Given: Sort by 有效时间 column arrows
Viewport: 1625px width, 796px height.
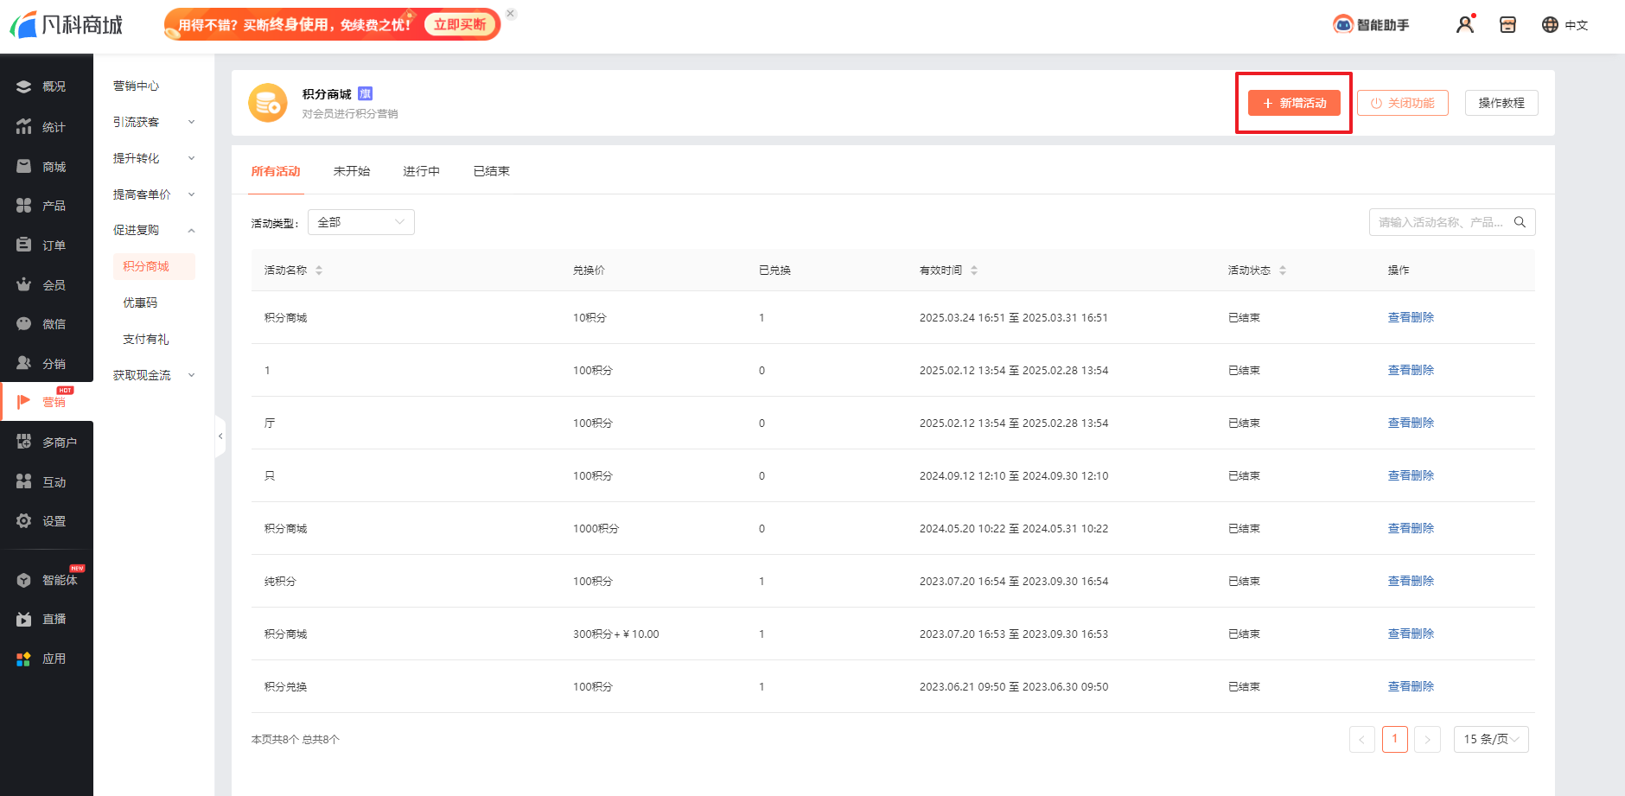Looking at the screenshot, I should click(x=974, y=271).
